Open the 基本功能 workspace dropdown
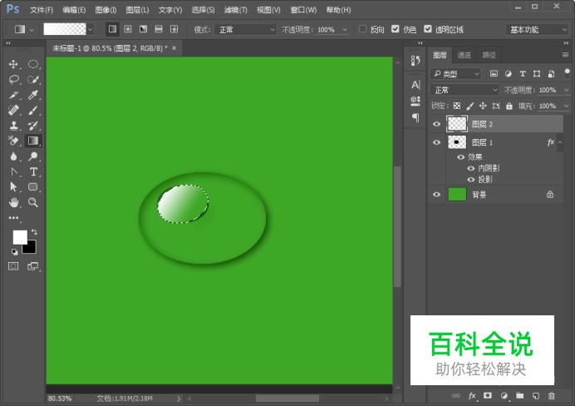The width and height of the screenshot is (575, 406). pos(537,29)
